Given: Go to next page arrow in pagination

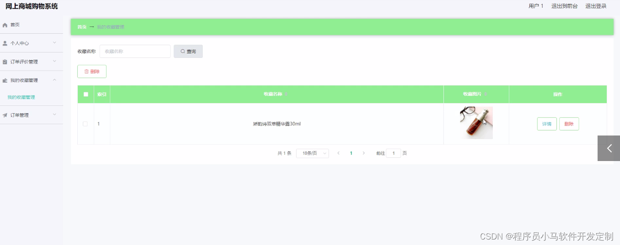Looking at the screenshot, I should [x=364, y=153].
